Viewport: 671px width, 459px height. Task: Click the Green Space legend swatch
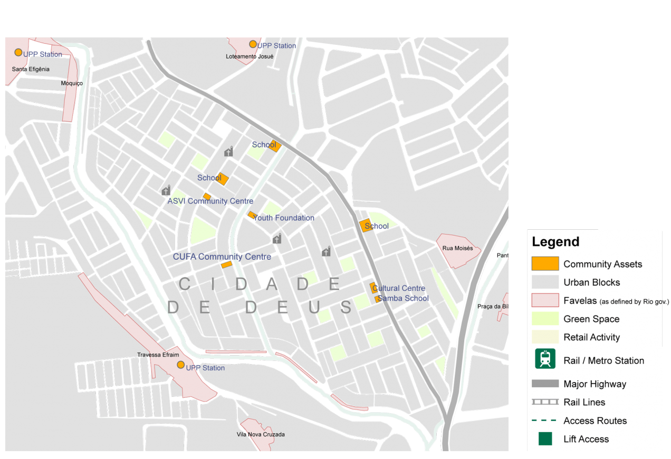point(545,318)
